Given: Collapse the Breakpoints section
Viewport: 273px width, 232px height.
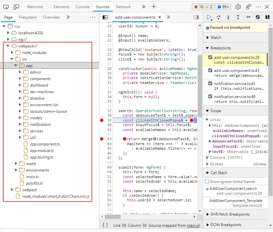Looking at the screenshot, I should tap(235, 48).
